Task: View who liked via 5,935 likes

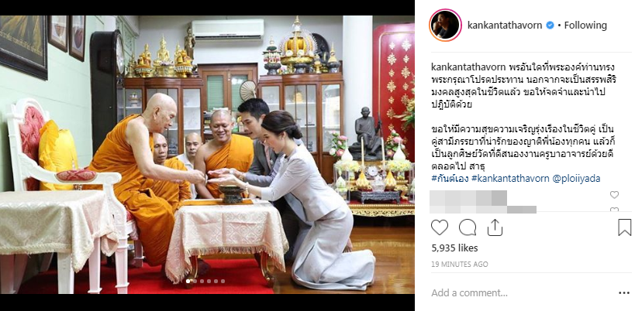Action: (x=454, y=248)
